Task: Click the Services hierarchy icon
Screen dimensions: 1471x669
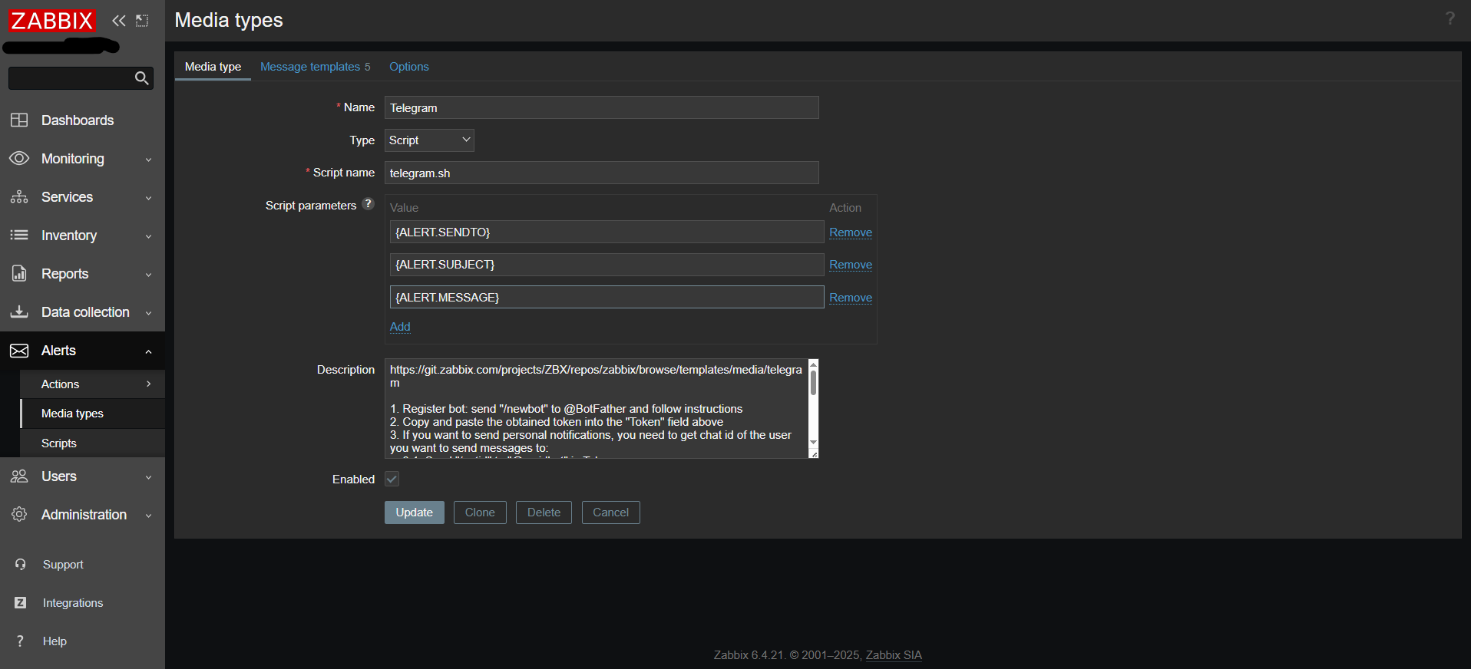Action: pos(19,197)
